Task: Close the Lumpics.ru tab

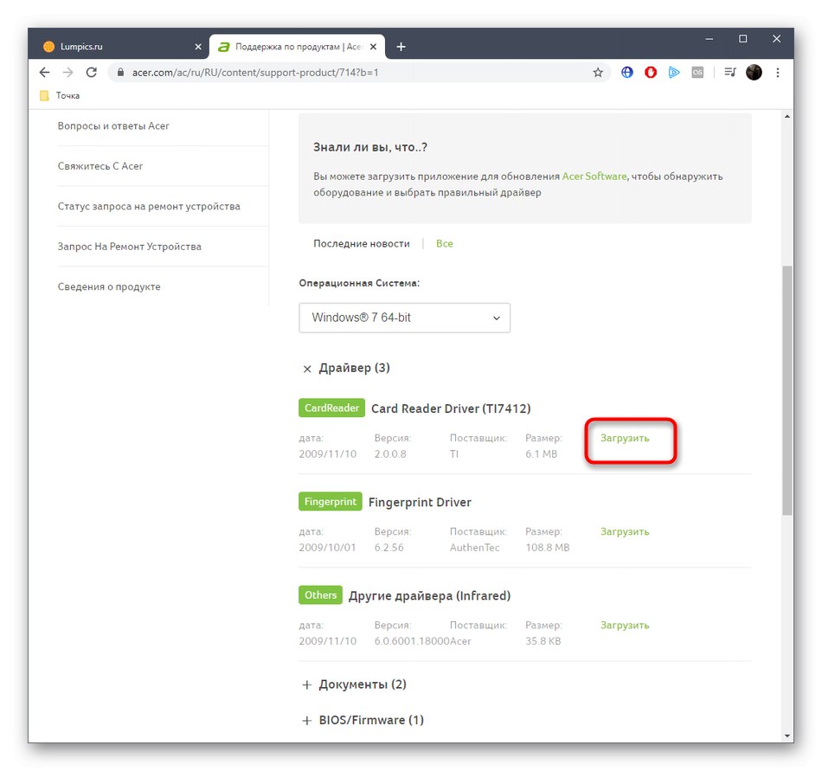Action: tap(198, 47)
